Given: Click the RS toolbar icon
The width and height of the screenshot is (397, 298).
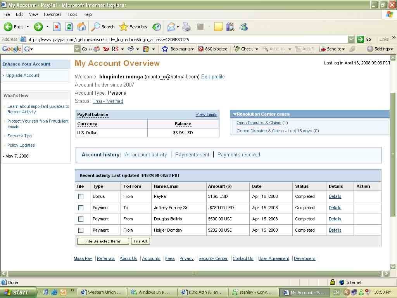Looking at the screenshot, I should [115, 49].
